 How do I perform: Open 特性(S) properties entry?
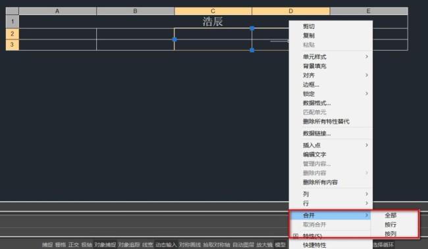coord(312,236)
